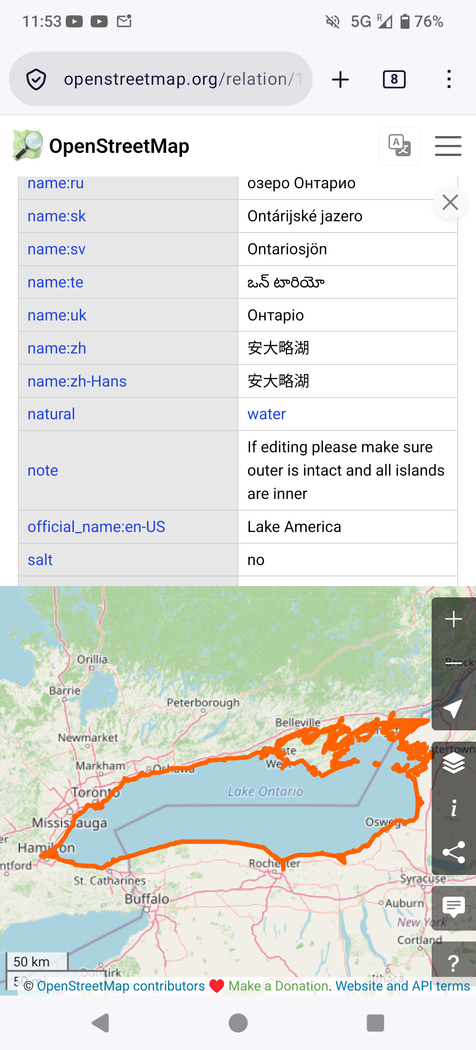
Task: Open the language translate button
Action: pyautogui.click(x=399, y=146)
